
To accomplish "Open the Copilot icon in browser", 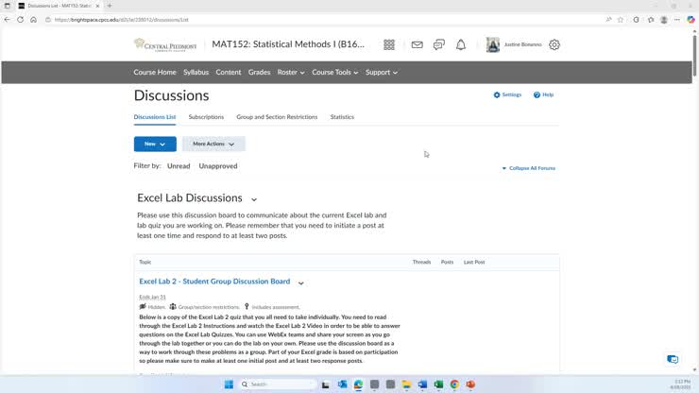I will click(x=691, y=20).
